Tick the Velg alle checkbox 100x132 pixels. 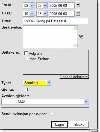[x=26, y=53]
